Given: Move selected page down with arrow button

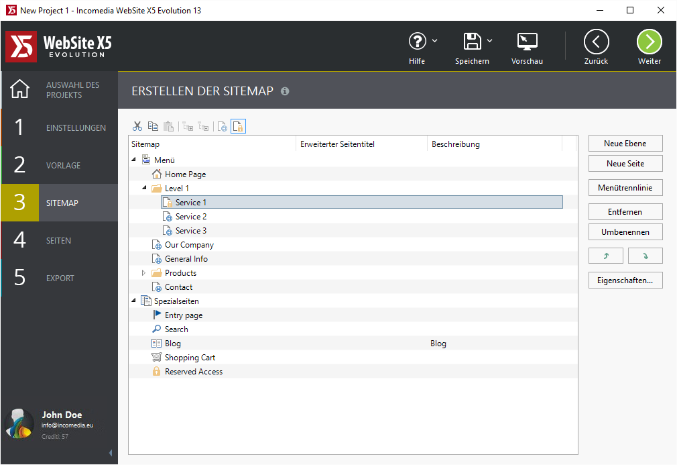Looking at the screenshot, I should click(645, 256).
